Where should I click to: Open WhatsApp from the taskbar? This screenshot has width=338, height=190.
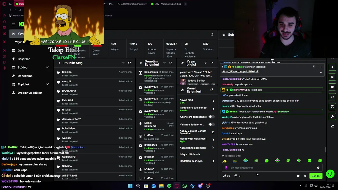pos(185,186)
